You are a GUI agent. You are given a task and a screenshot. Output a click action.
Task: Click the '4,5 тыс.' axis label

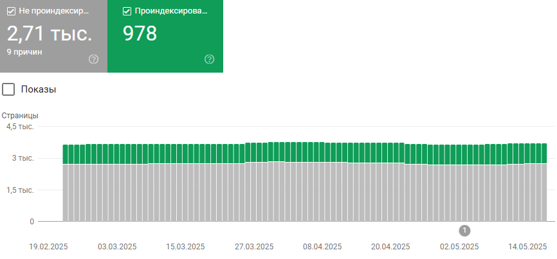(20, 127)
